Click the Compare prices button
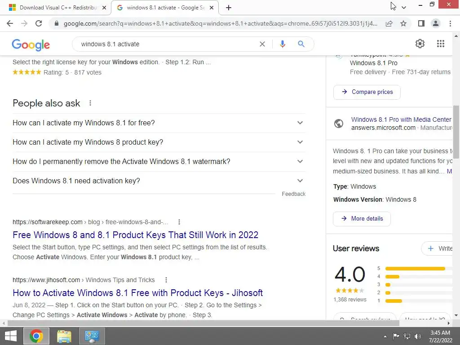Viewport: 460px width, 345px height. [x=367, y=92]
